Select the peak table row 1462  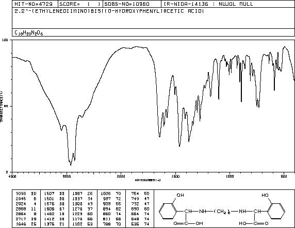(54, 214)
